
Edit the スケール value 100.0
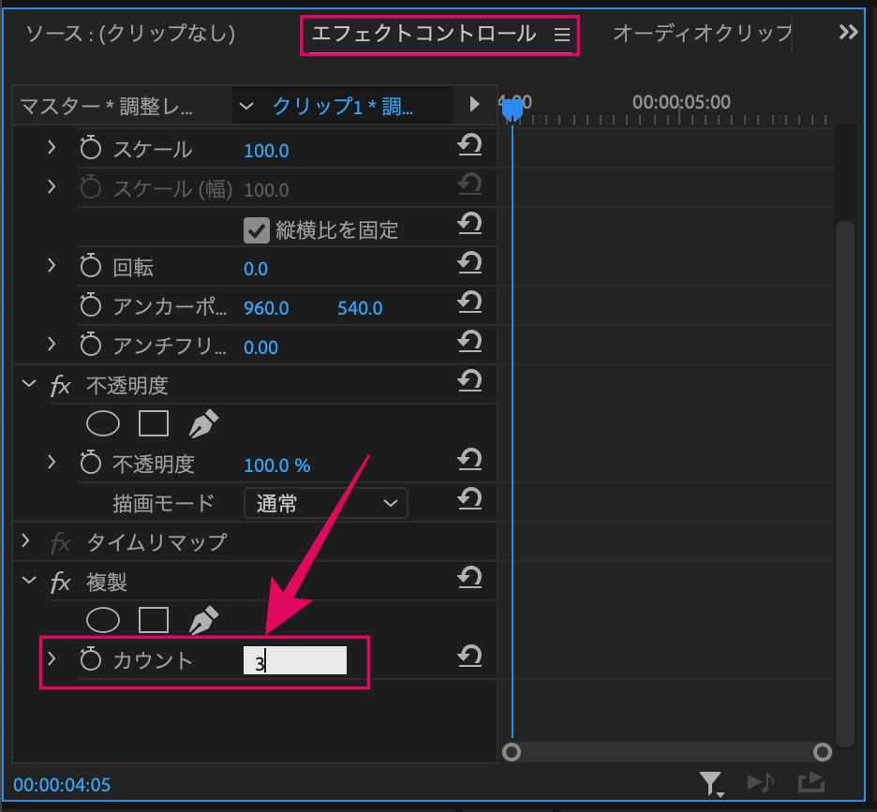tap(266, 151)
